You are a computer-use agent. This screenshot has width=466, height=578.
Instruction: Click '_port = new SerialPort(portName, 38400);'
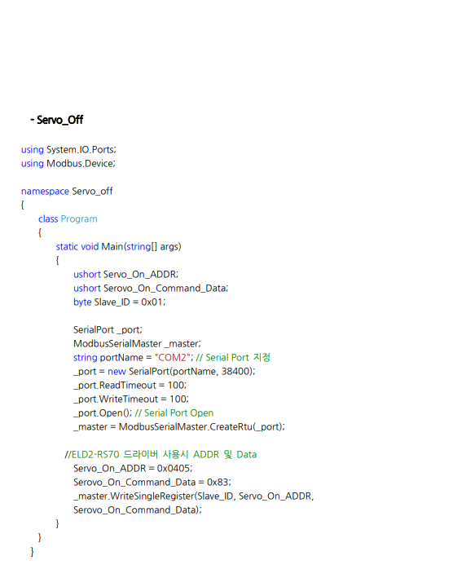click(x=164, y=371)
